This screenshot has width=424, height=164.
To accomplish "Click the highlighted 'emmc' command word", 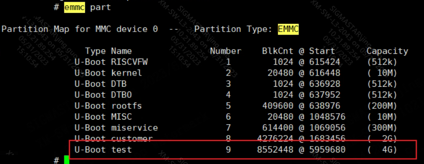I will (74, 7).
